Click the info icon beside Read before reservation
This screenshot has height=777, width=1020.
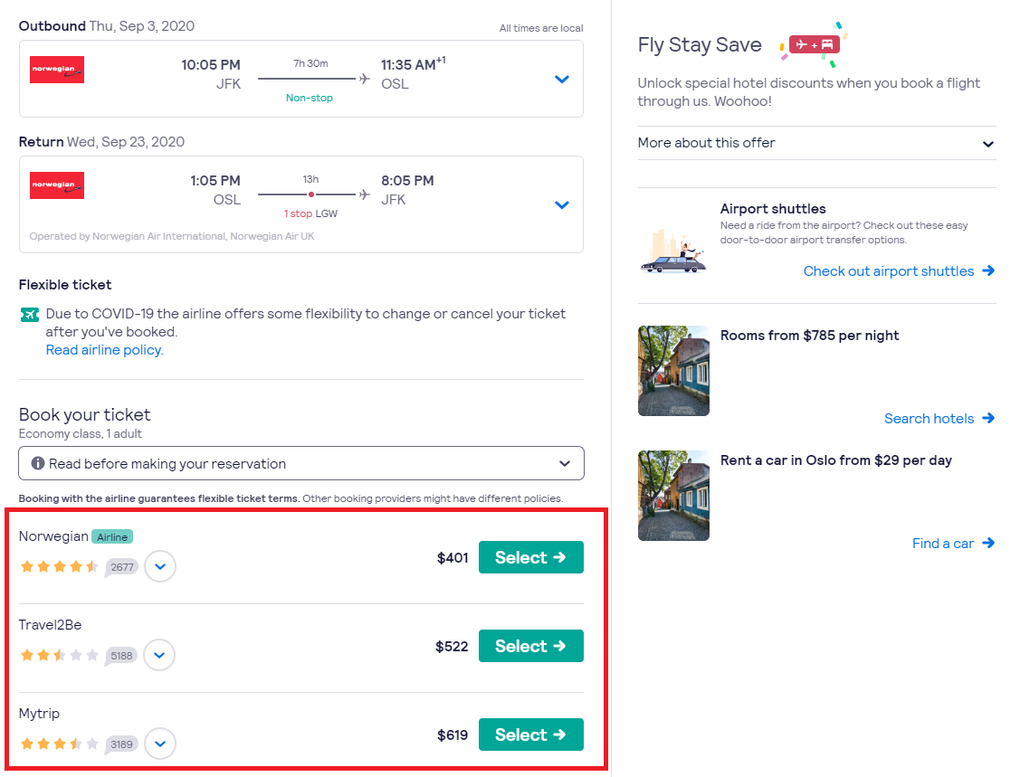(x=38, y=463)
